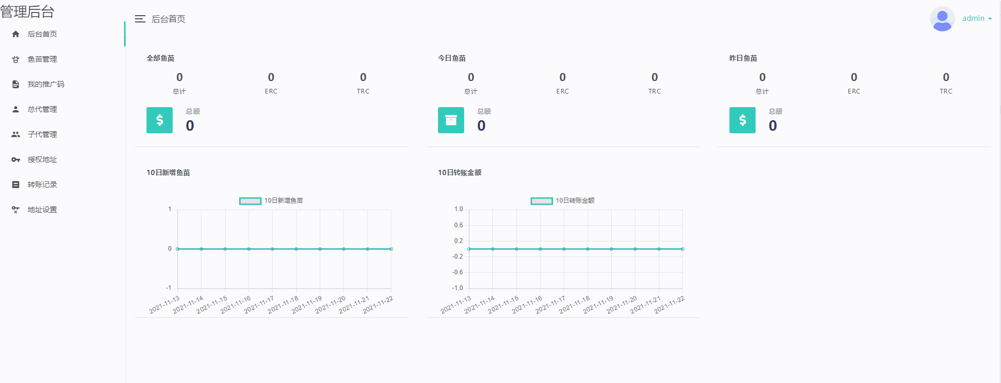
Task: Click the 2021-11-22 data point on 10日转账金额 chart
Action: pyautogui.click(x=682, y=249)
